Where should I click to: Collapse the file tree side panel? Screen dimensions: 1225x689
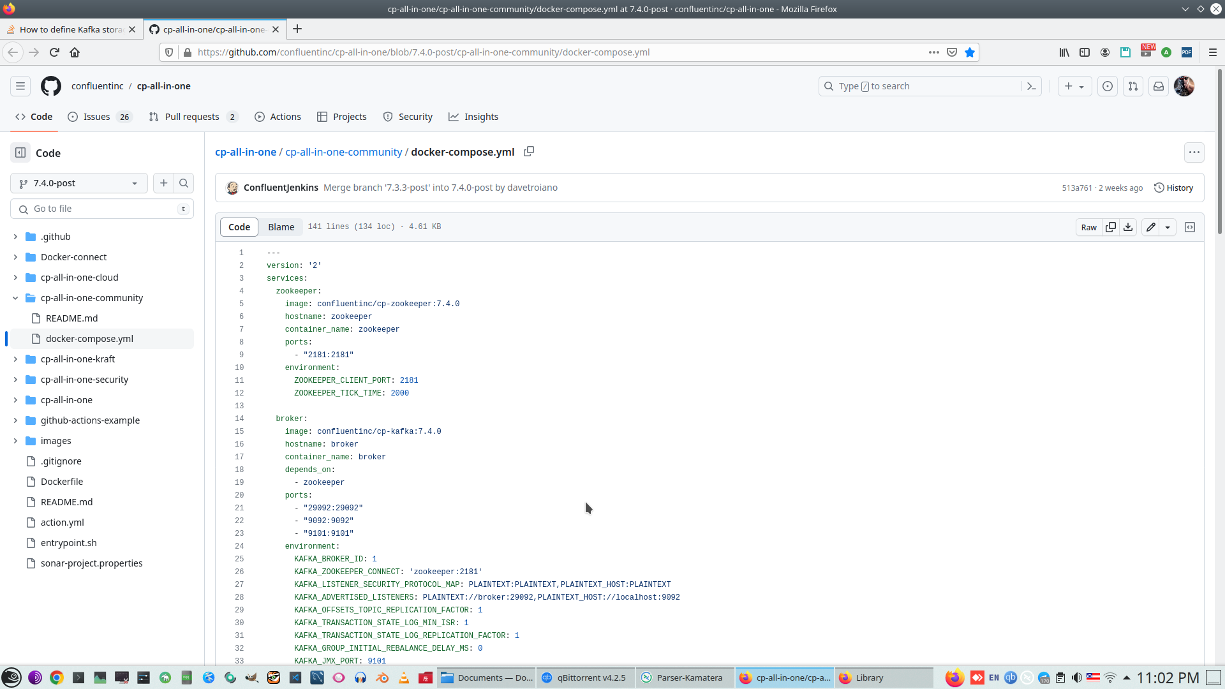point(20,152)
